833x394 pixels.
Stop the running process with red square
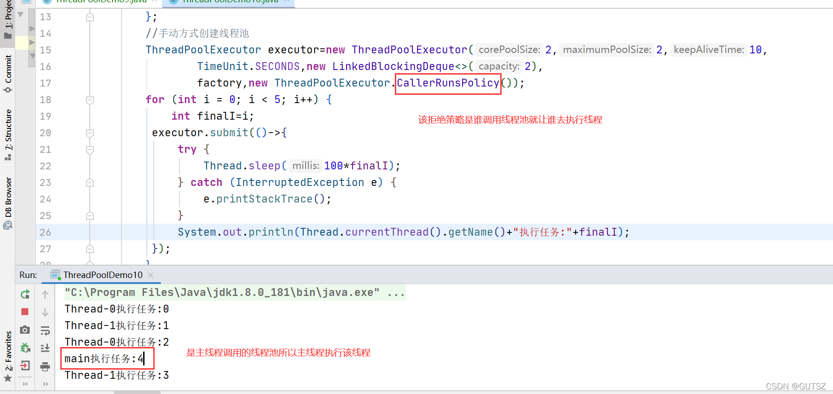pos(25,312)
